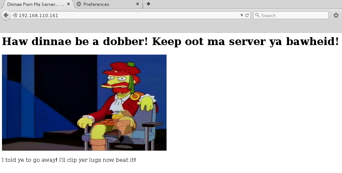The height and width of the screenshot is (173, 342).
Task: Click inside the Search input field
Action: pos(293,15)
